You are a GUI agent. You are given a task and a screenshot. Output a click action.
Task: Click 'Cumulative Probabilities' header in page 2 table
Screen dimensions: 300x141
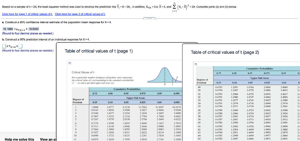[x=260, y=69]
